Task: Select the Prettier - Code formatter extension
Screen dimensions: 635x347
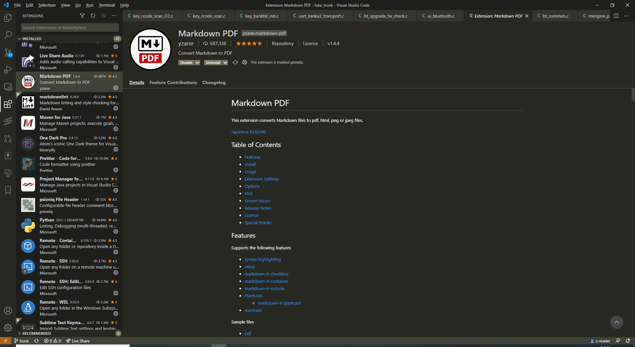Action: point(69,164)
